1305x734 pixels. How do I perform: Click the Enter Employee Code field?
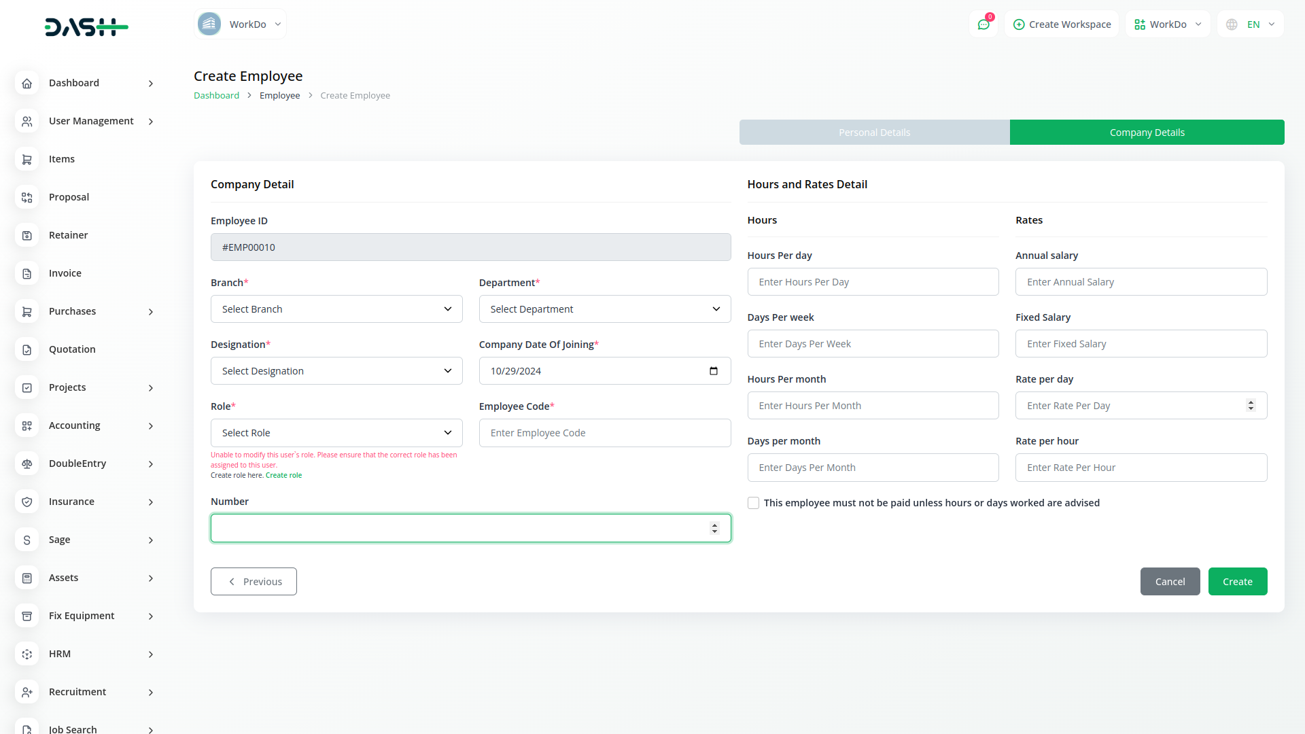click(x=604, y=433)
